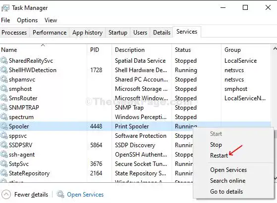Click the gear icon beside Open Services link
This screenshot has height=203, width=277.
tap(60, 195)
